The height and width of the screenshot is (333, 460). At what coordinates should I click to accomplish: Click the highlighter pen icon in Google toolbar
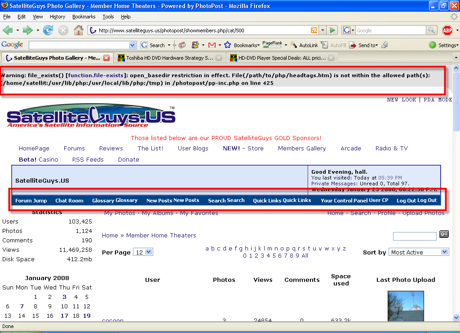[385, 45]
